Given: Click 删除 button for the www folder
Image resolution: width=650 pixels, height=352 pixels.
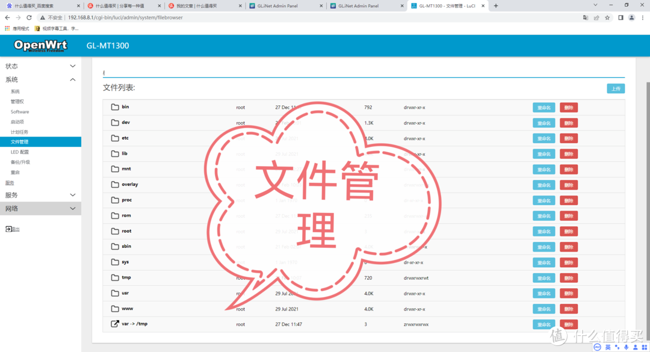Looking at the screenshot, I should tap(568, 308).
